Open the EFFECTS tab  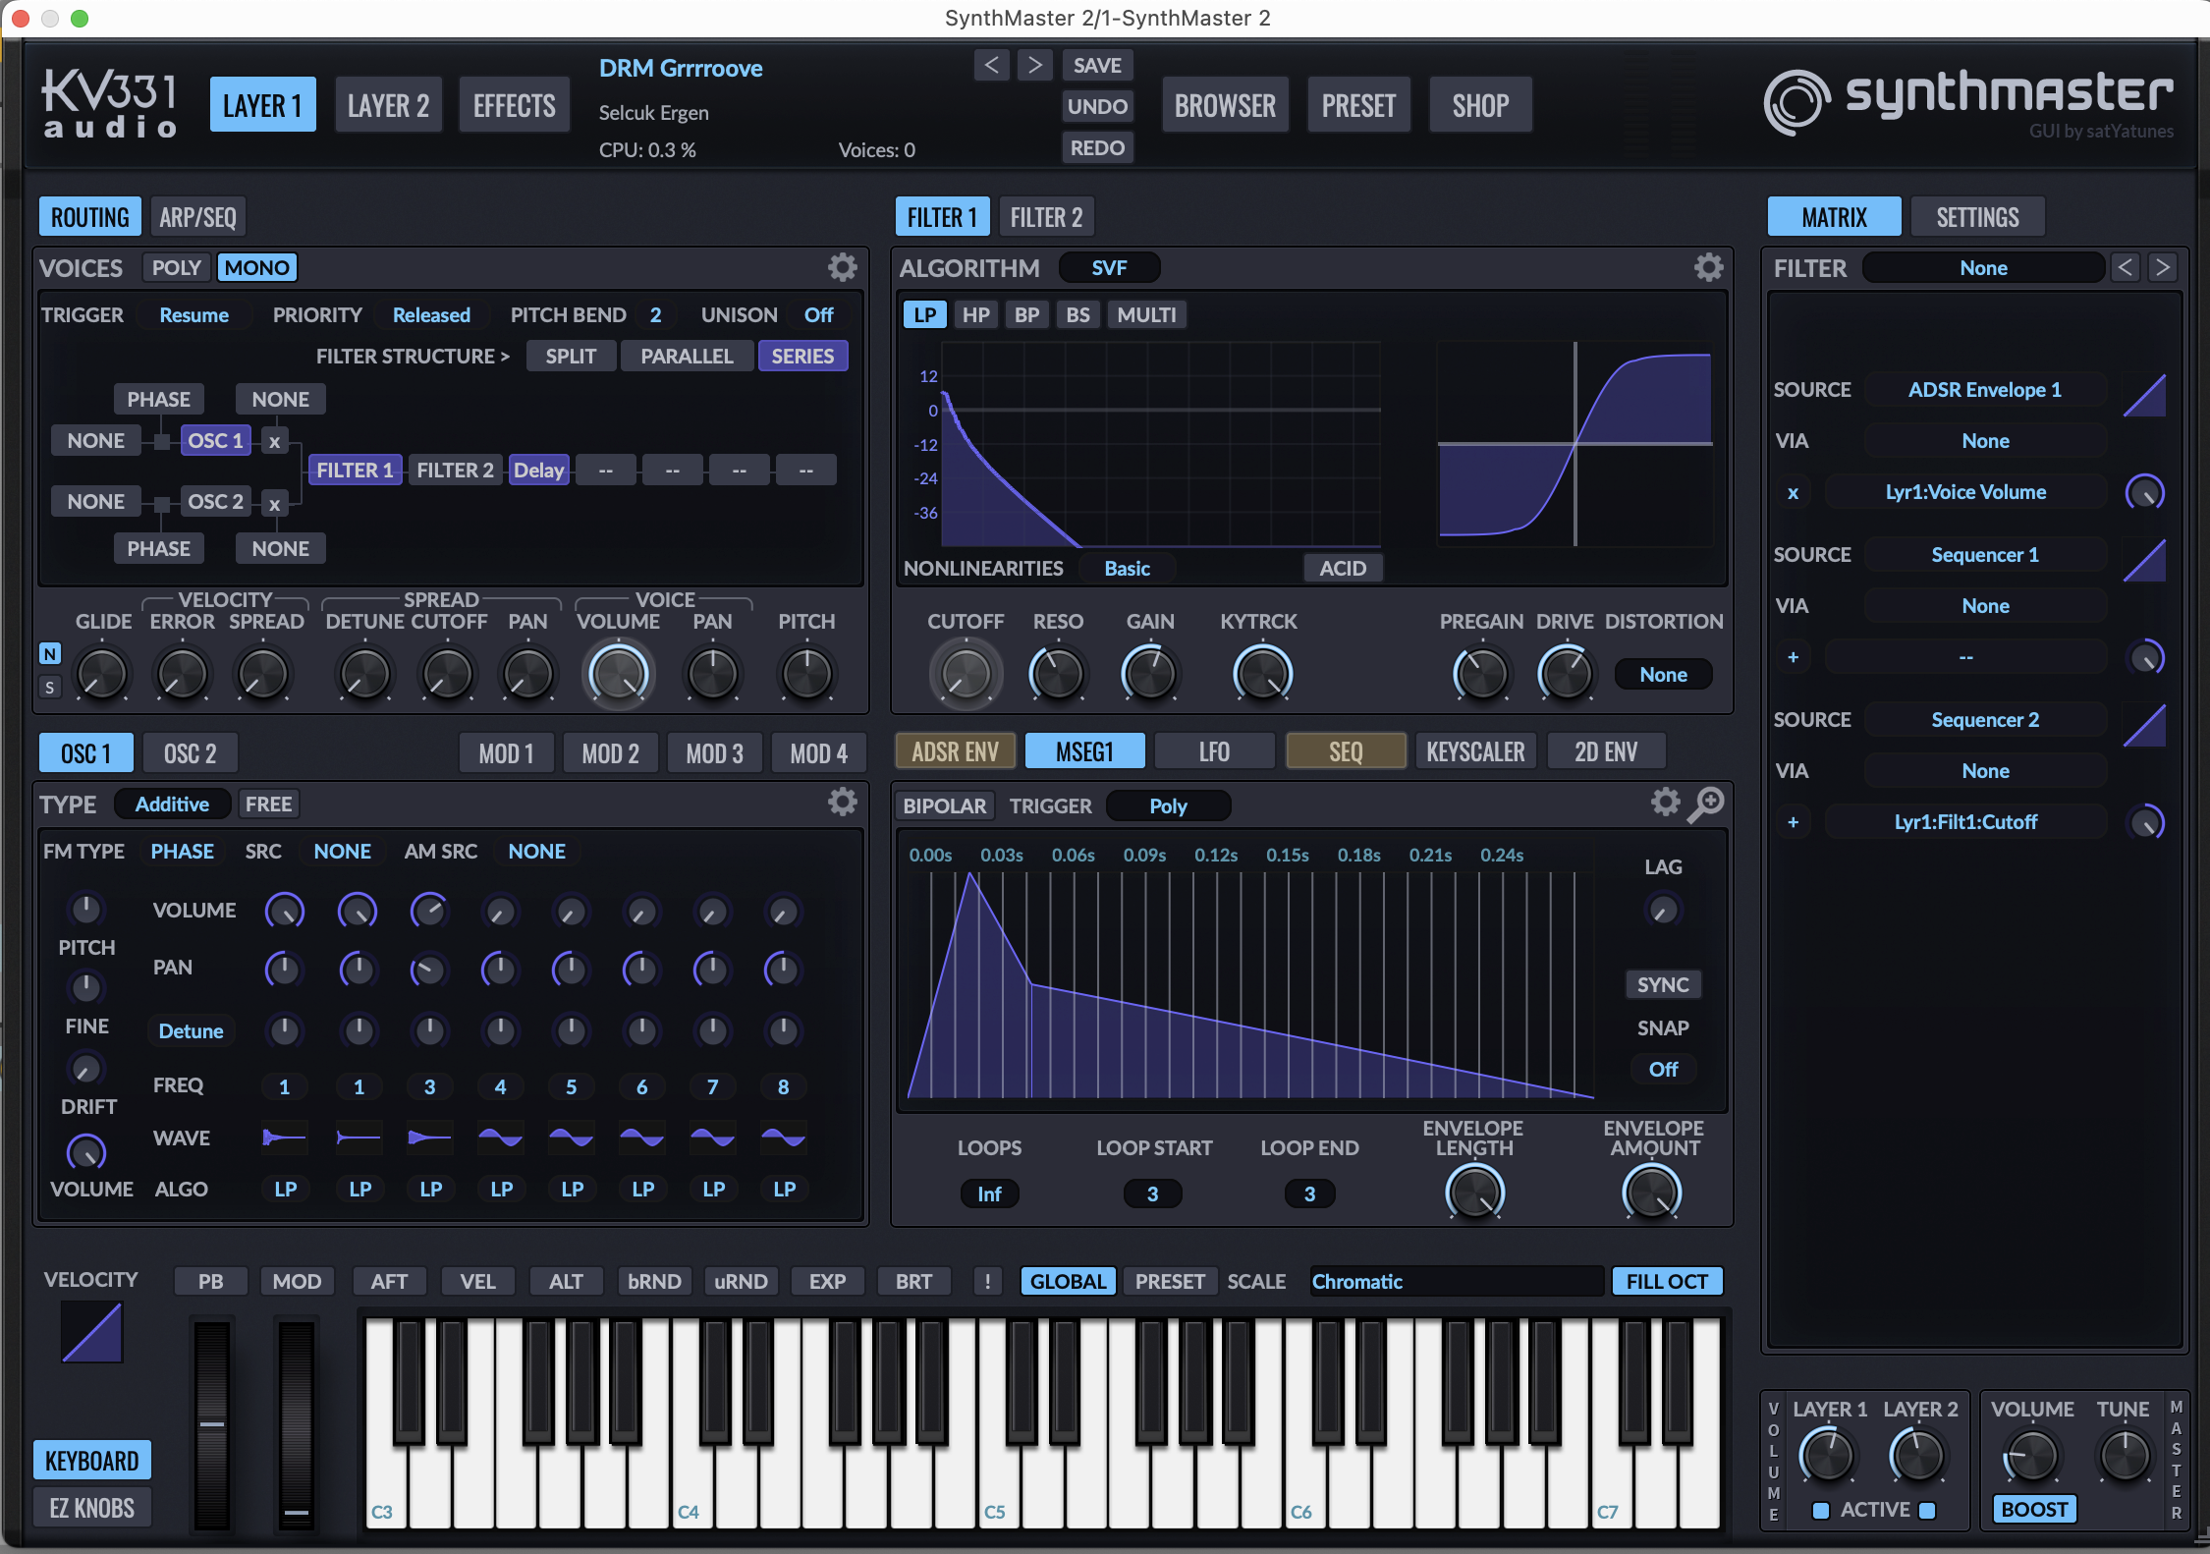pos(514,104)
